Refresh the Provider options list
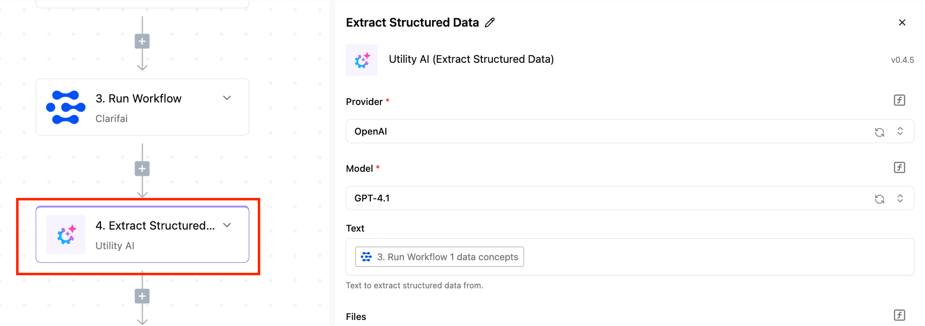925x326 pixels. click(879, 132)
